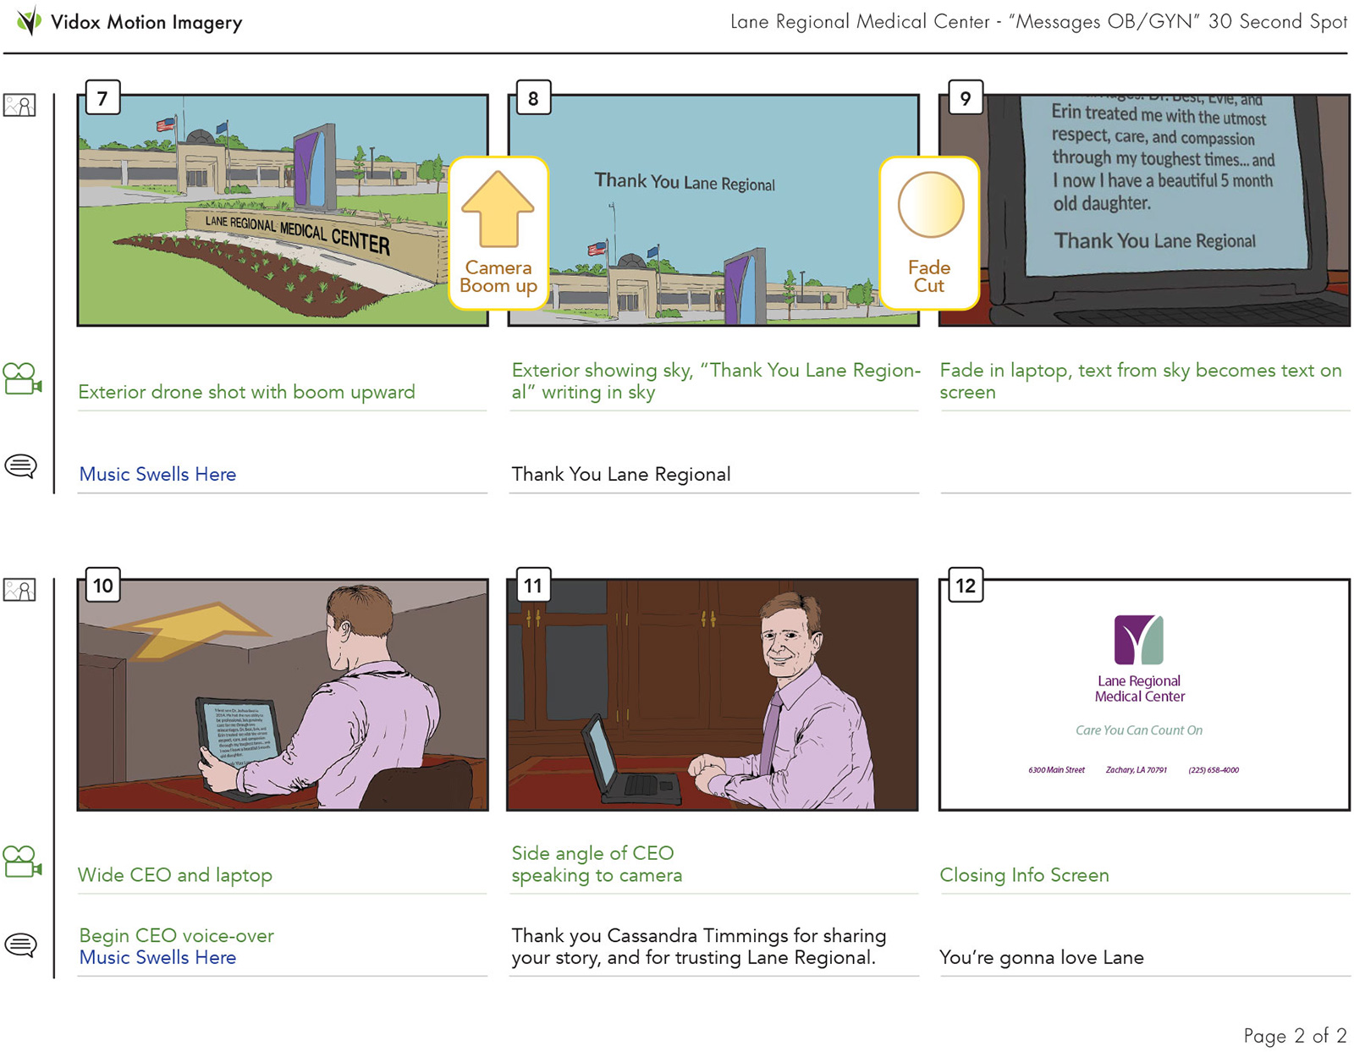Select frame number 7 label
This screenshot has width=1354, height=1052.
102,98
